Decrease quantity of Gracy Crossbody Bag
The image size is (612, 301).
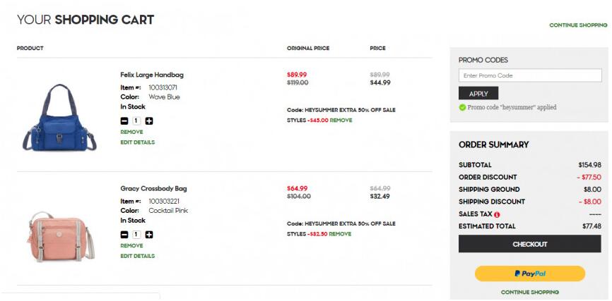pyautogui.click(x=124, y=235)
